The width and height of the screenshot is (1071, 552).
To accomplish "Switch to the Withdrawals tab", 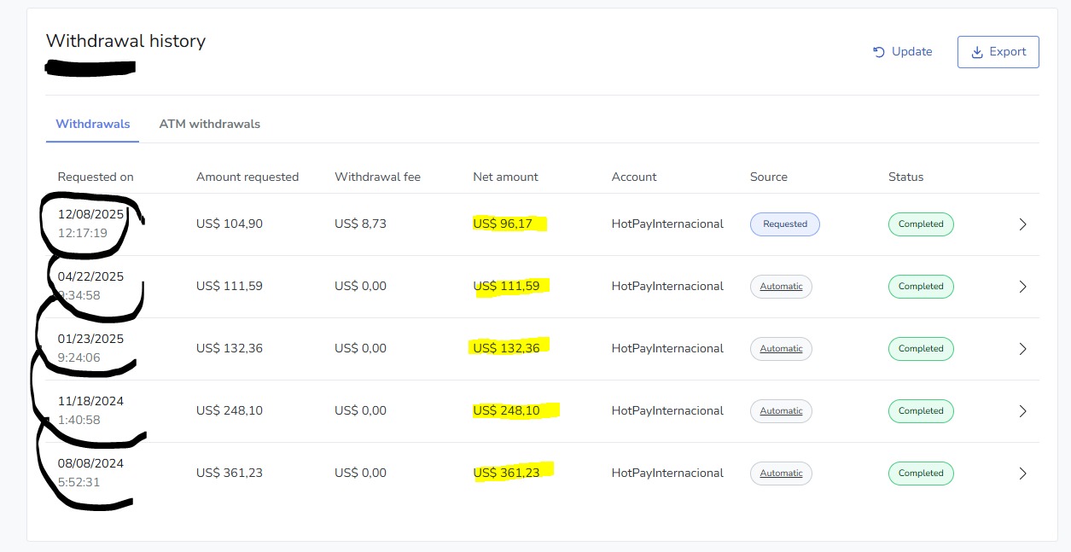I will click(93, 124).
